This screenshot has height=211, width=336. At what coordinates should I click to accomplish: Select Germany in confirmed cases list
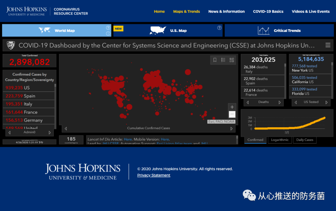click(x=29, y=120)
